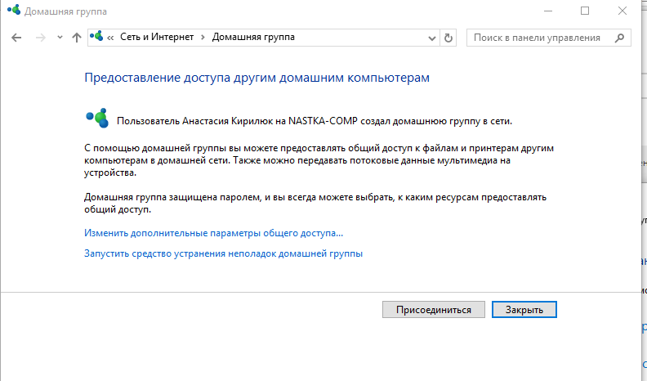Click text 'Пользователь Анастасия Кирилюк на NASTKA-COMP'
647x381 pixels.
(x=237, y=121)
